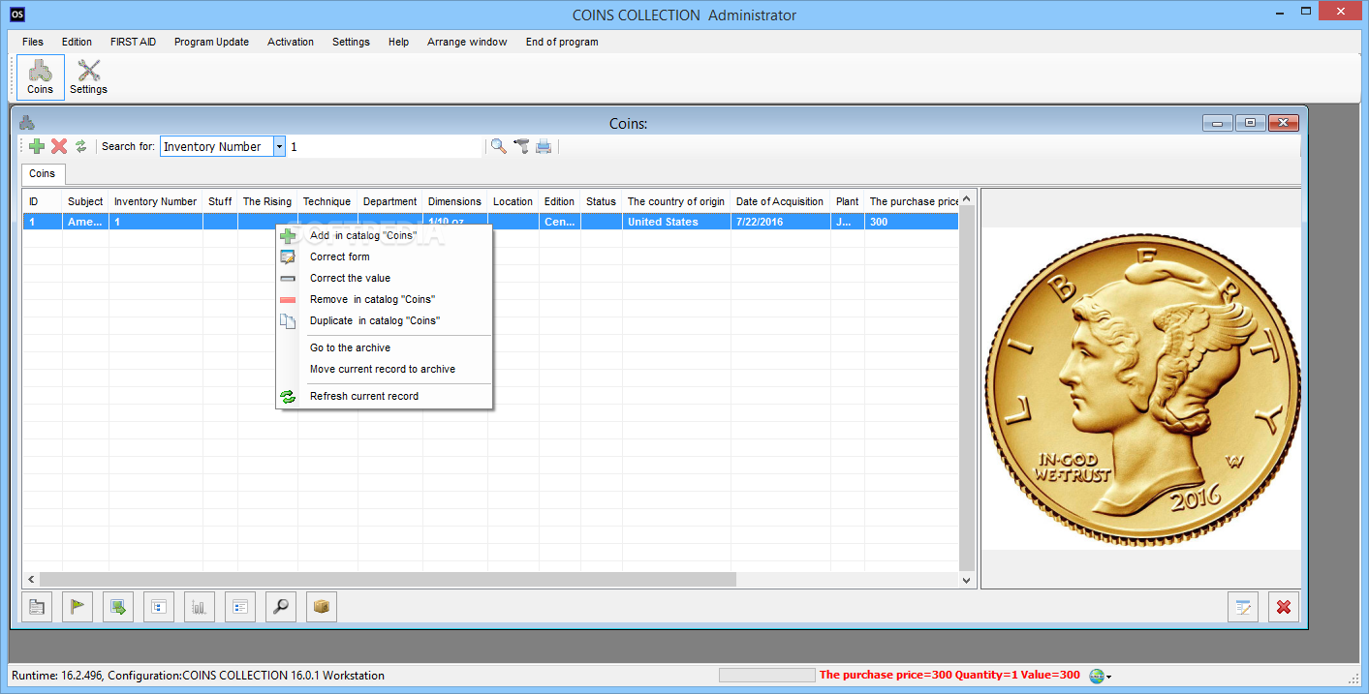The height and width of the screenshot is (694, 1369).
Task: Click the barcode scanner icon in toolbar
Action: click(521, 146)
